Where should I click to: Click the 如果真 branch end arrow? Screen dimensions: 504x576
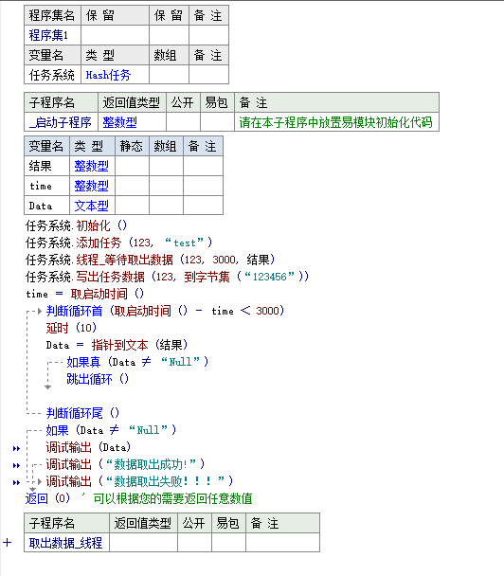47,387
